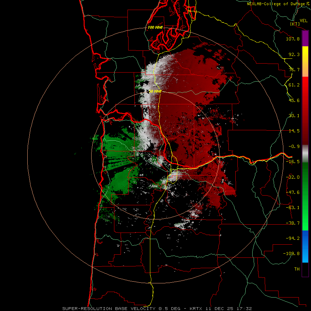Select the yellow-orange segment of the color bar

305,62
